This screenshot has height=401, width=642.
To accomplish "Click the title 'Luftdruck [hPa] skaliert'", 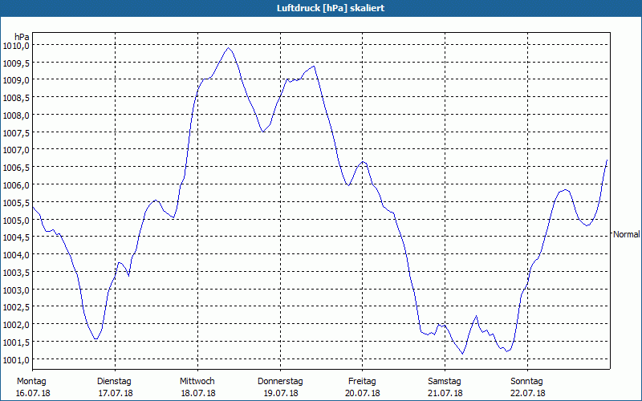I will pyautogui.click(x=331, y=8).
